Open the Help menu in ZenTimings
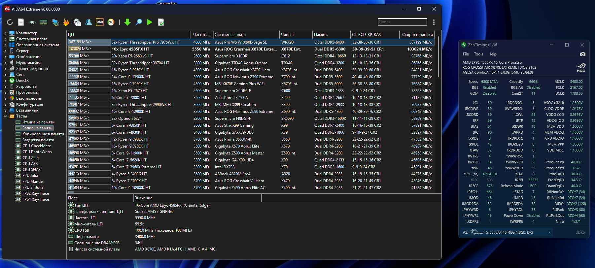The image size is (595, 268). 492,54
